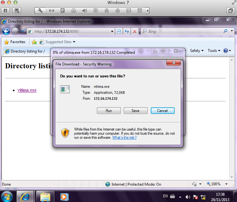Go back in Internet Explorer
Image resolution: width=237 pixels, height=202 pixels.
(x=6, y=31)
